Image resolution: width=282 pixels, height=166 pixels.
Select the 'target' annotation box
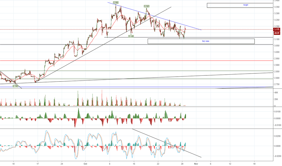tap(240, 5)
